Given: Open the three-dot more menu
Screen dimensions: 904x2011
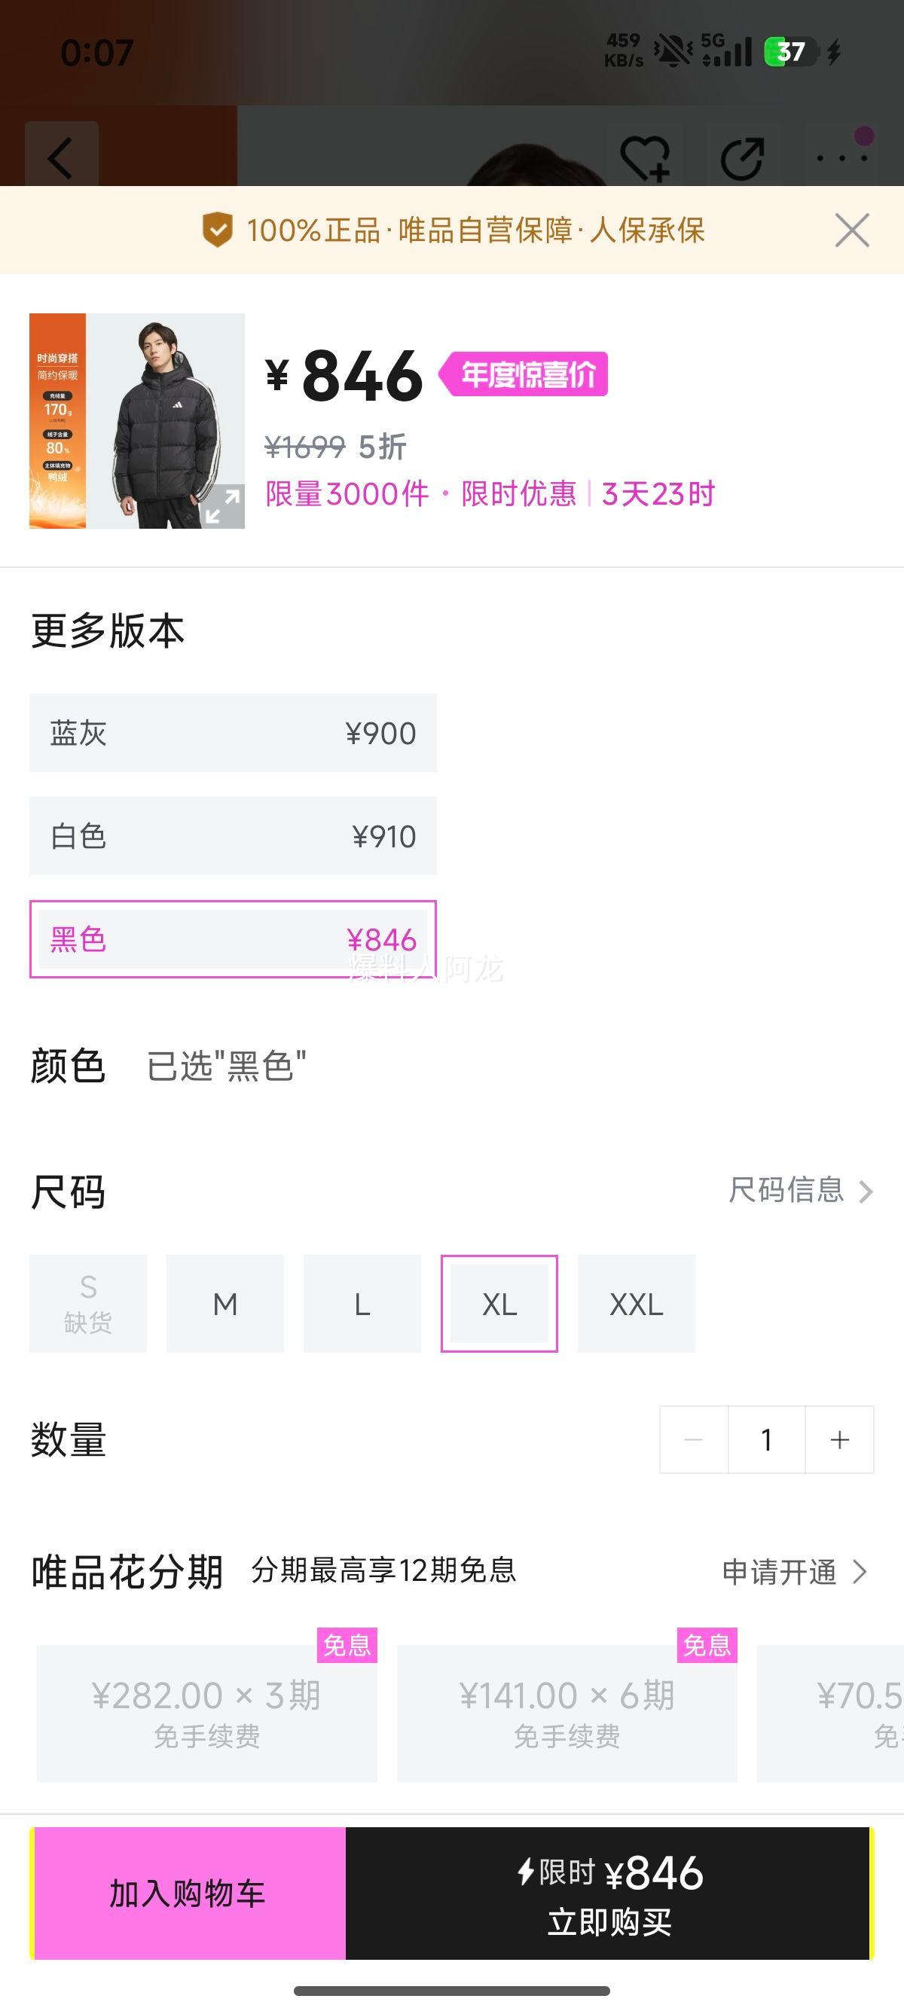Looking at the screenshot, I should coord(841,157).
